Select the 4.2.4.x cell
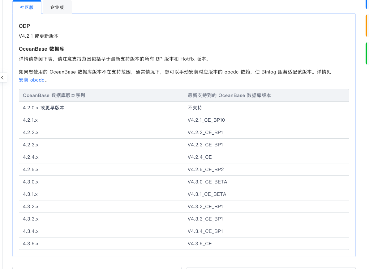The image size is (369, 269). coord(101,157)
